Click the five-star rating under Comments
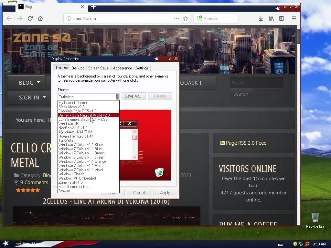 click(28, 190)
